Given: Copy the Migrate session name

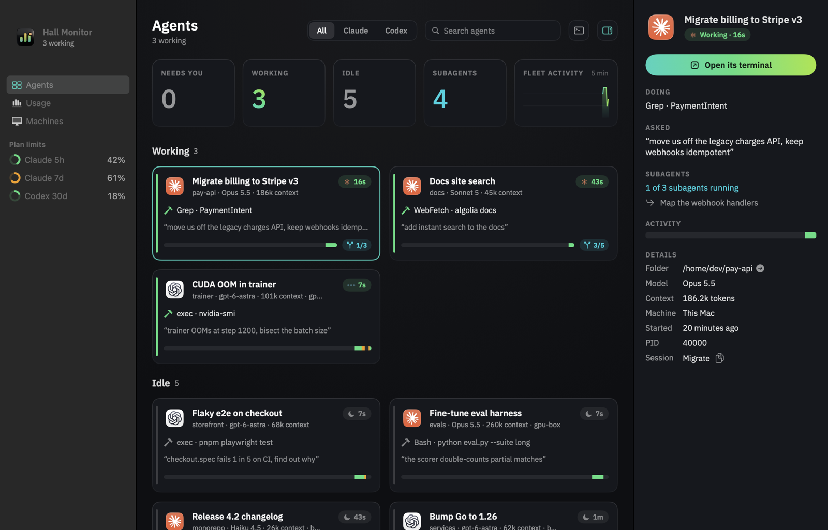Looking at the screenshot, I should [x=719, y=358].
